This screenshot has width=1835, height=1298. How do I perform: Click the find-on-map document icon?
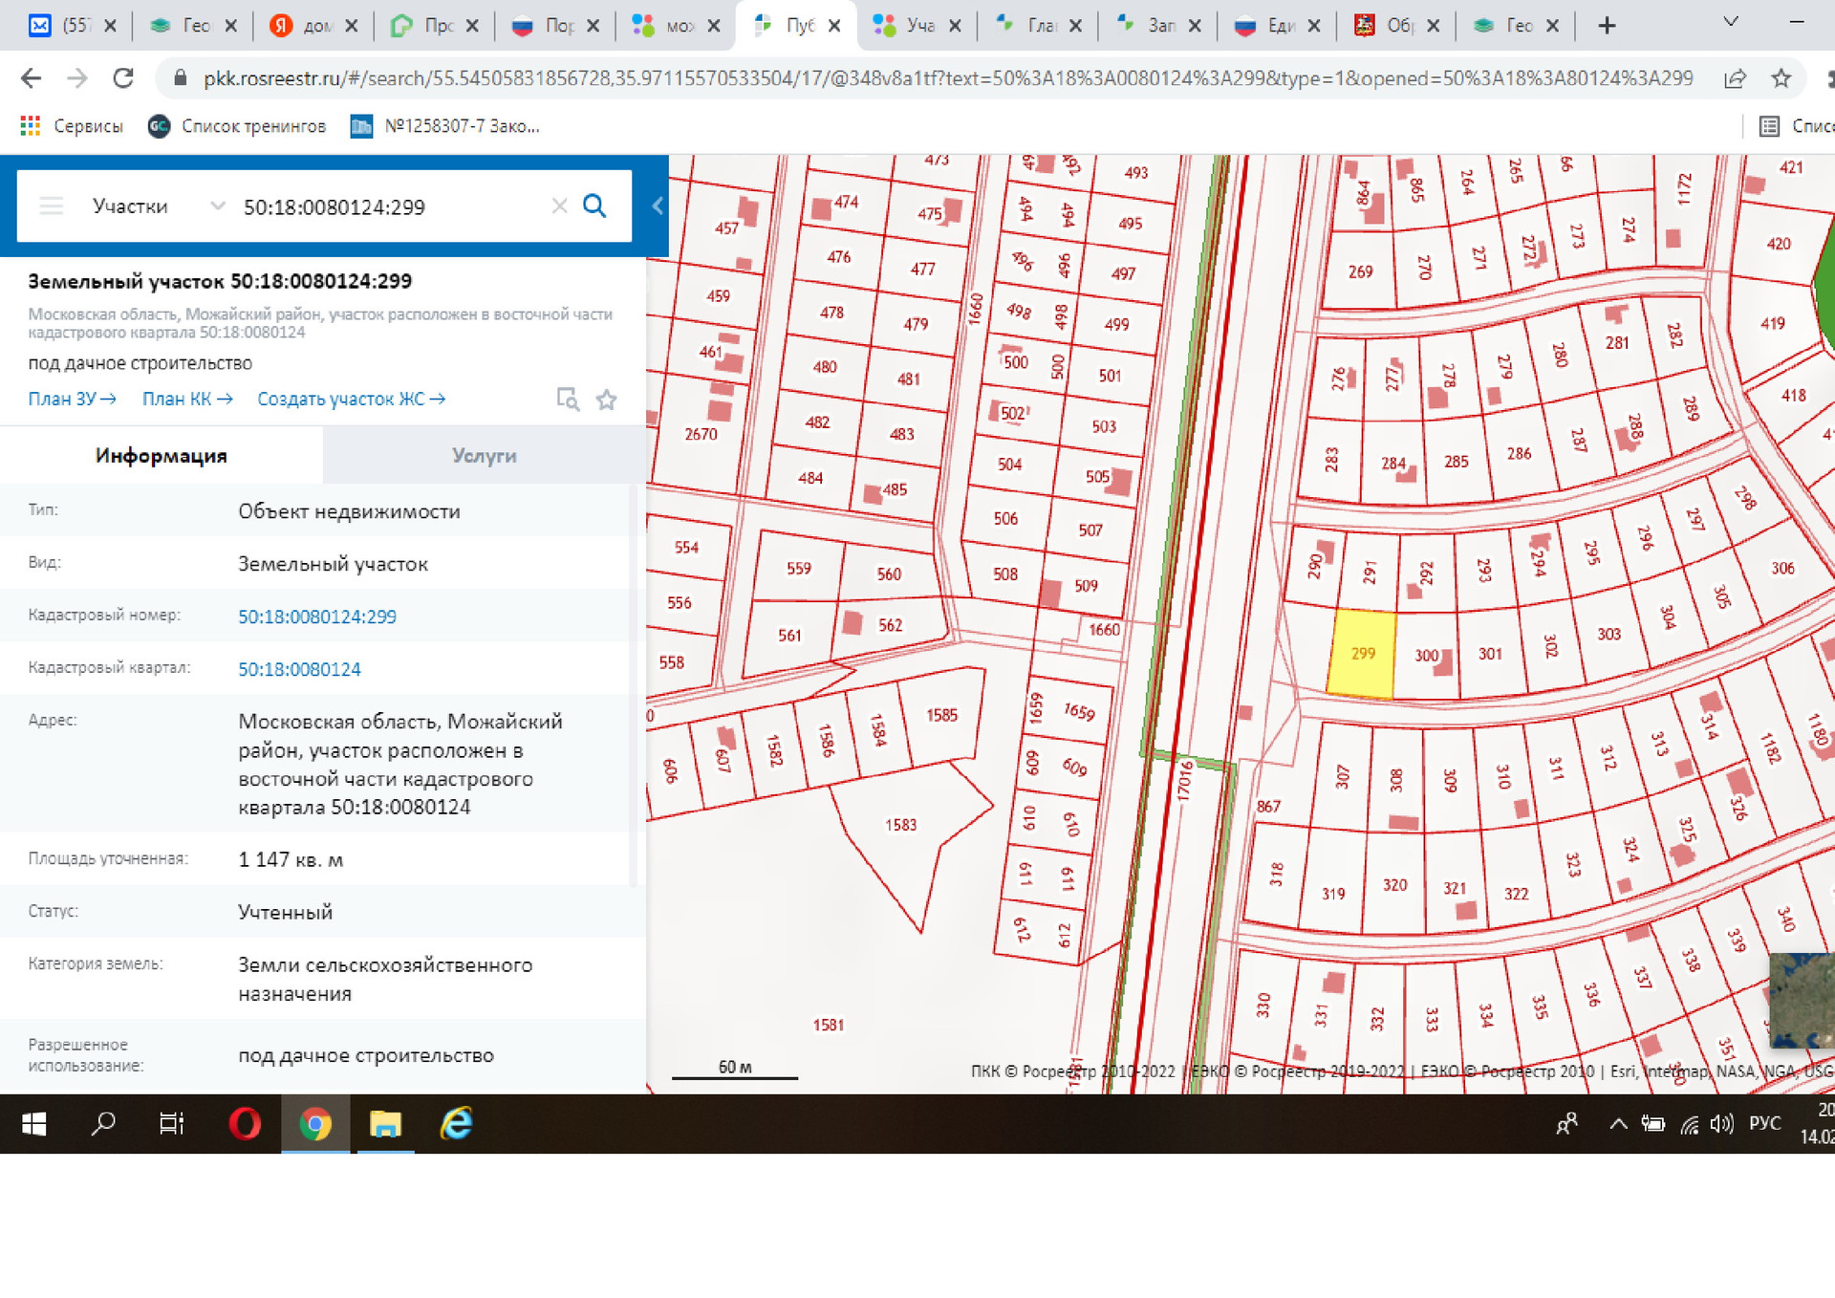(568, 400)
